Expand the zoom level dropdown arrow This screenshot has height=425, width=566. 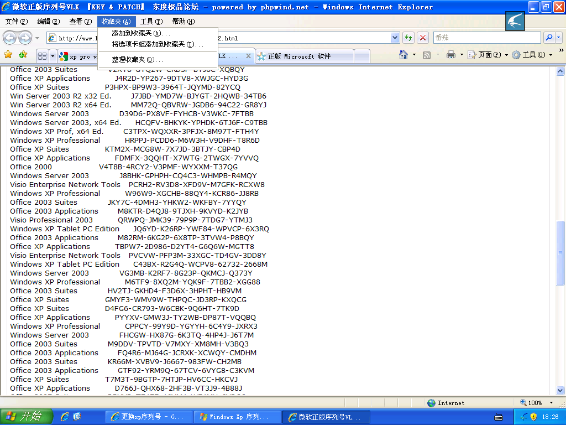551,403
